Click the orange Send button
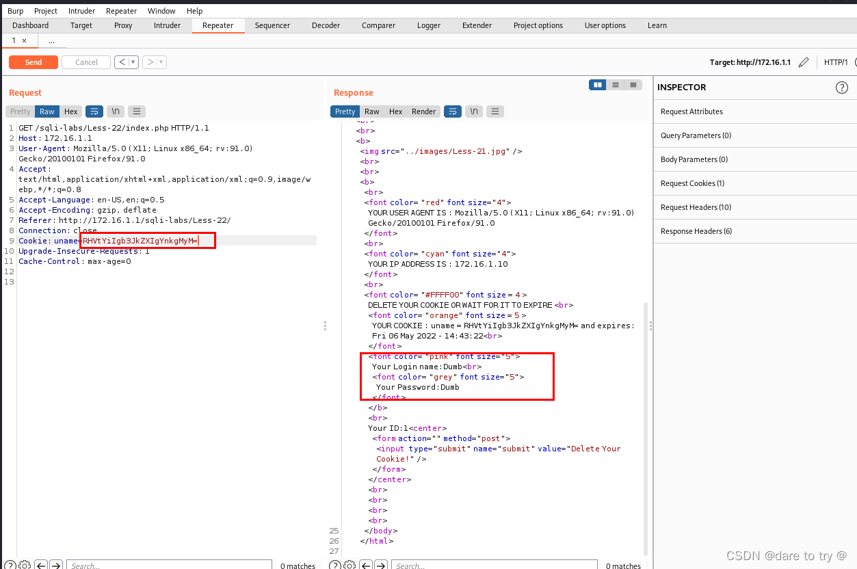The height and width of the screenshot is (569, 857). [x=34, y=62]
